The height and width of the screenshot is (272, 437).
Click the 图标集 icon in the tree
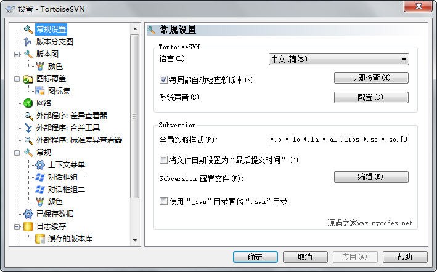(40, 91)
